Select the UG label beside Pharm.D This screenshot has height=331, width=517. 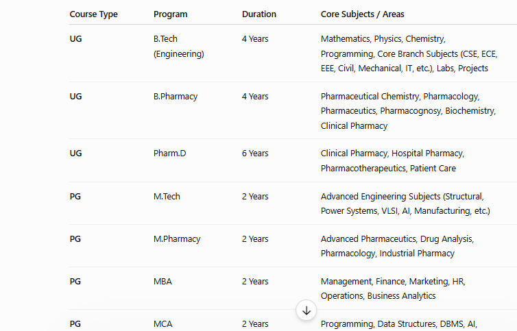click(76, 154)
